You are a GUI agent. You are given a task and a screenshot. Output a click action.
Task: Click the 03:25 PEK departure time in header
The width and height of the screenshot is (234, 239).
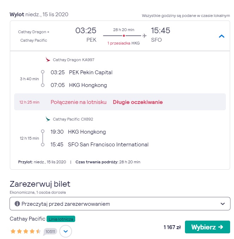tap(86, 35)
